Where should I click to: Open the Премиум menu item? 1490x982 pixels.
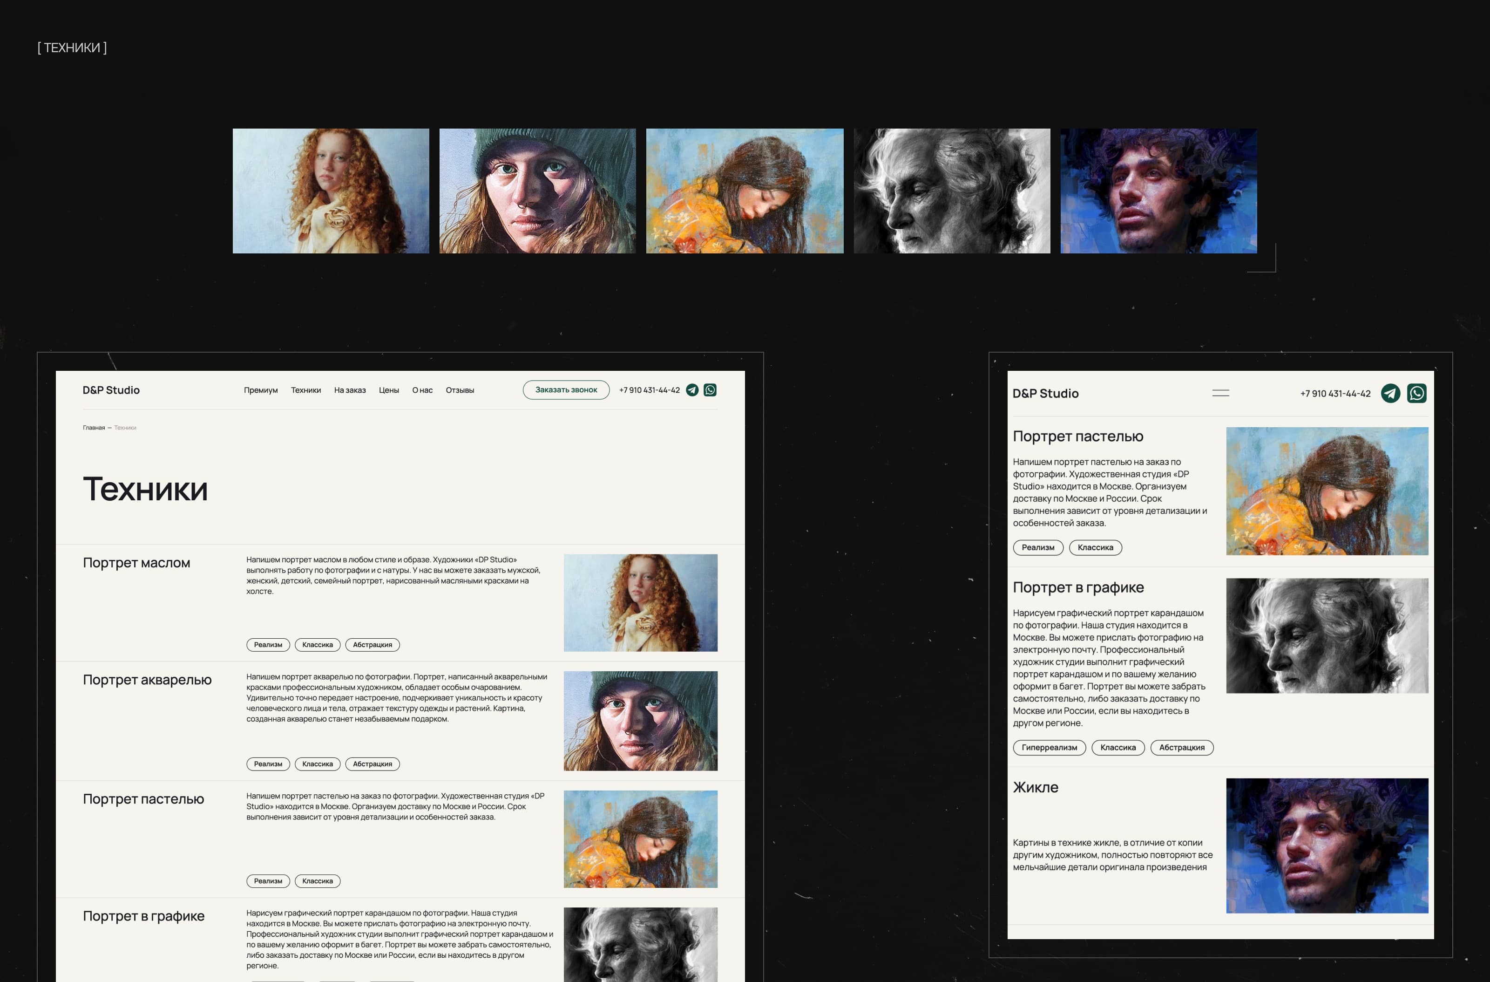point(260,390)
